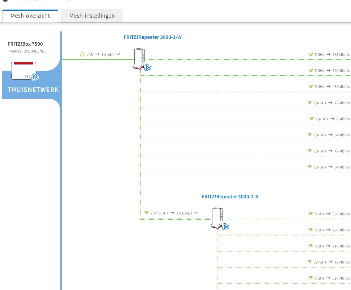The width and height of the screenshot is (351, 290).
Task: Click the Wi-Fi icon for 780 Mbit/s
Action: point(311,230)
